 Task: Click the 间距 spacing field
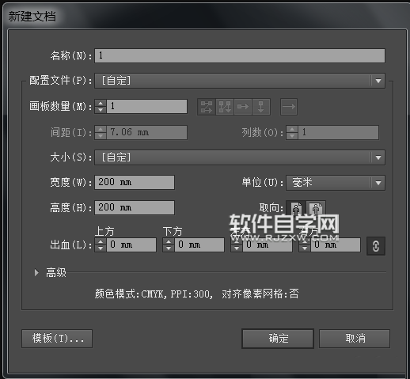coord(147,132)
